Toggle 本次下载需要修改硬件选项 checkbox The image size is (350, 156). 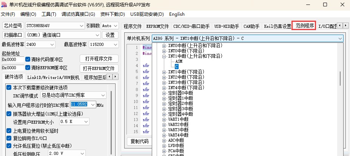click(x=9, y=87)
